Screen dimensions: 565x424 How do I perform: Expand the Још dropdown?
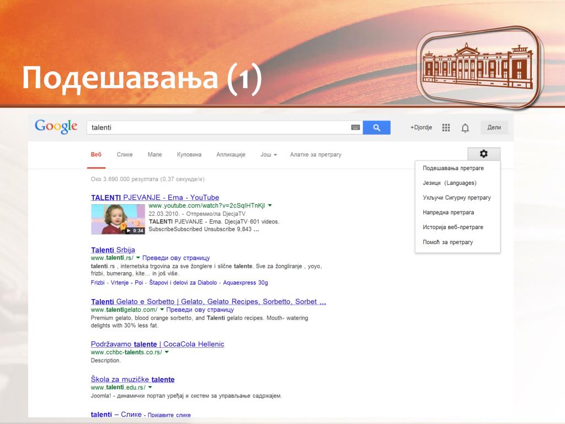click(x=269, y=155)
